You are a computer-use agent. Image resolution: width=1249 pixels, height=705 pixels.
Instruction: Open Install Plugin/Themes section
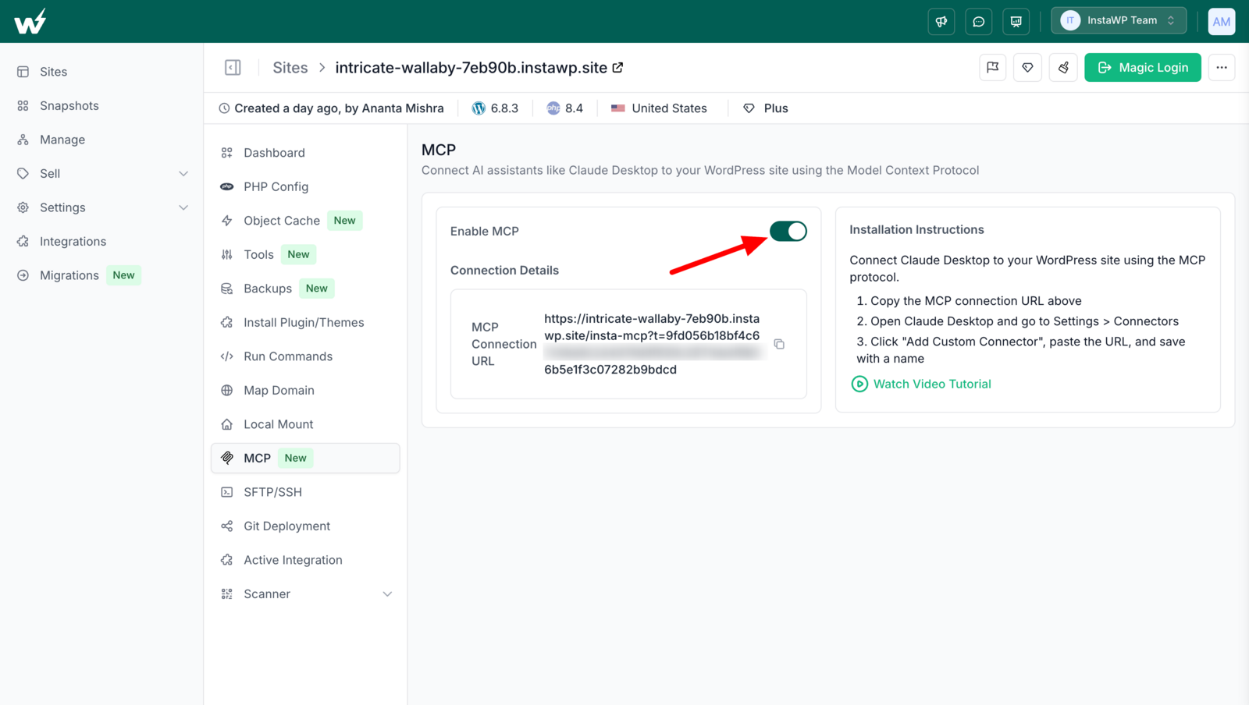305,323
